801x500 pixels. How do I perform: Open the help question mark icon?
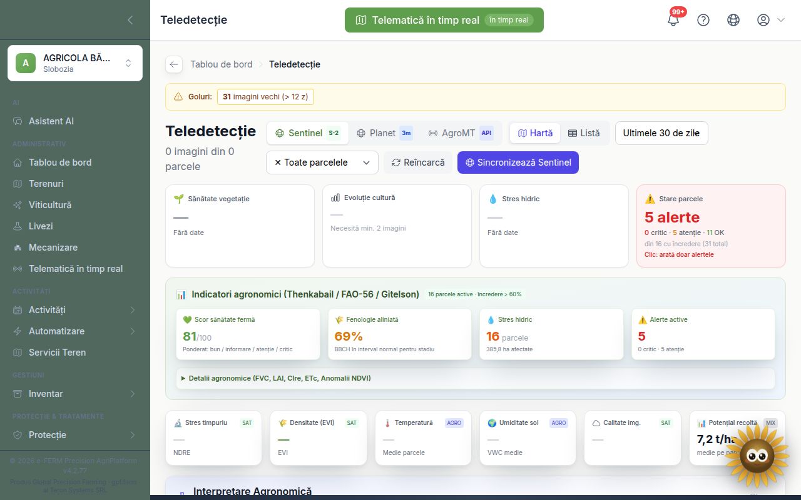pos(703,20)
